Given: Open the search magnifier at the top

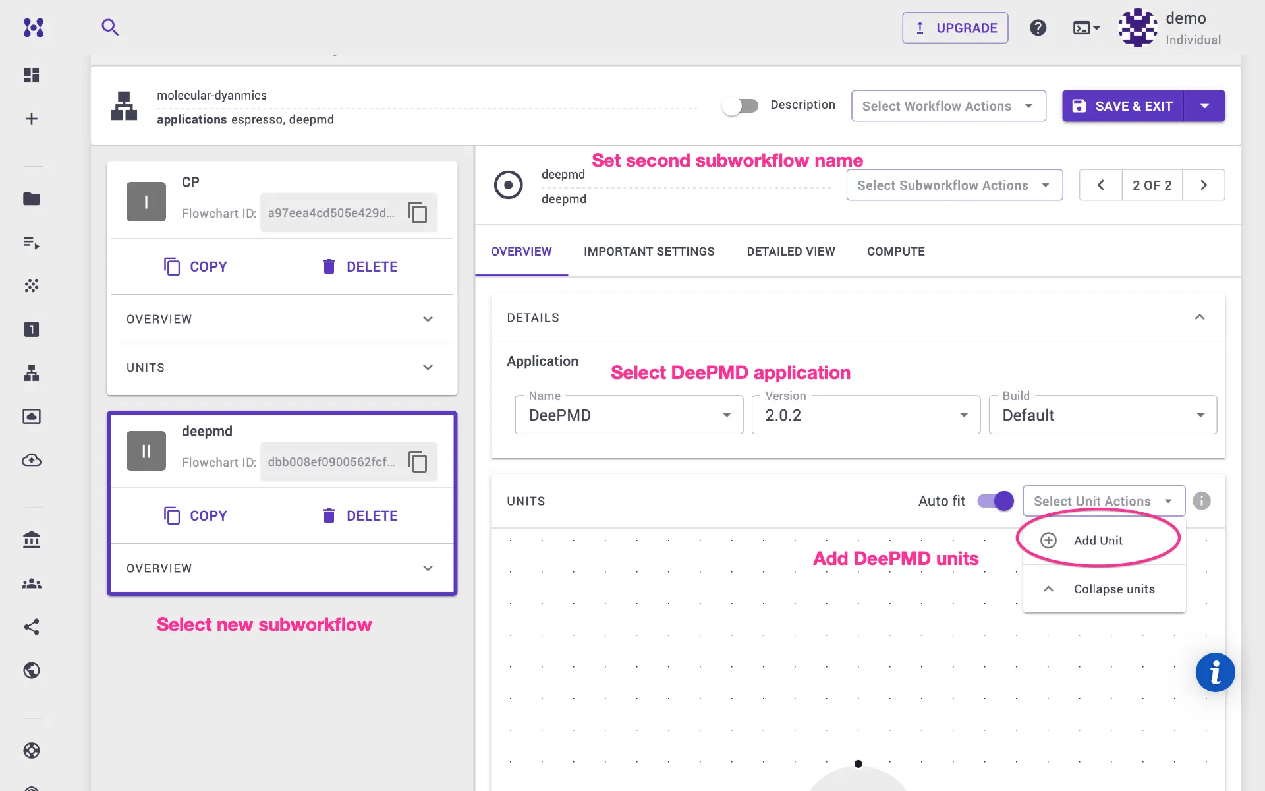Looking at the screenshot, I should tap(110, 27).
